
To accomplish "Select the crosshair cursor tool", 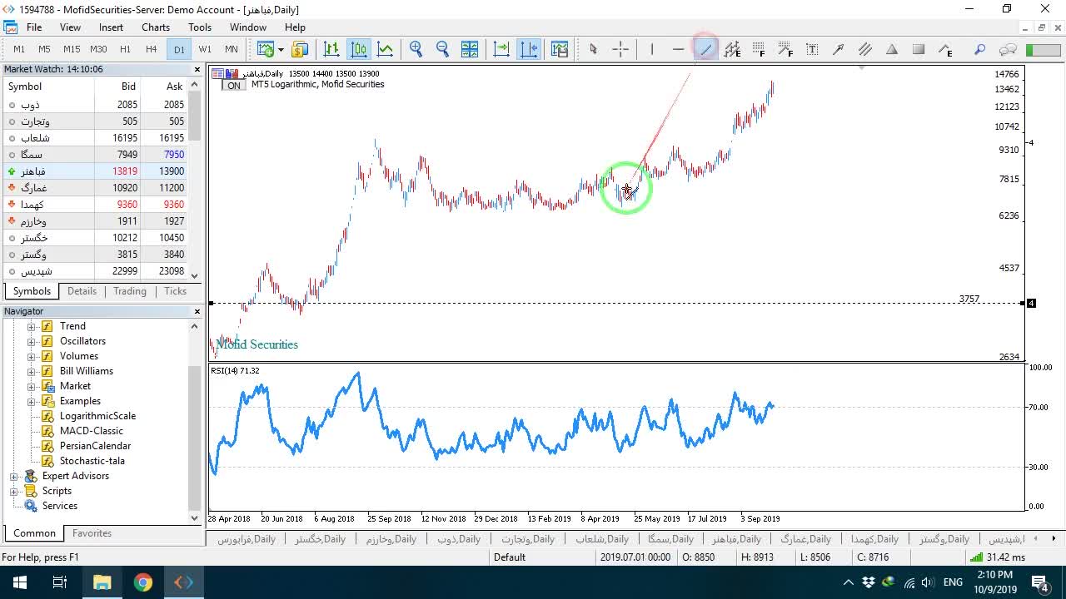I will (620, 49).
